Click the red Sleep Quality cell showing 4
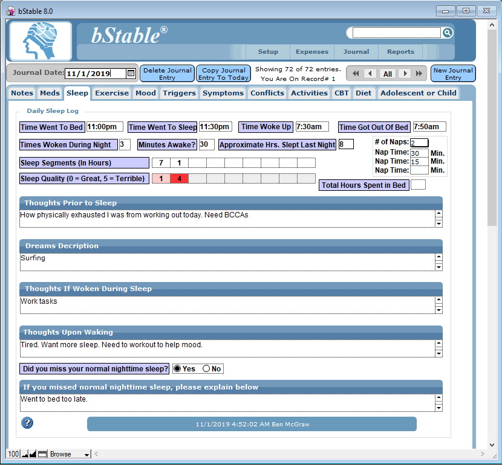 pos(179,178)
